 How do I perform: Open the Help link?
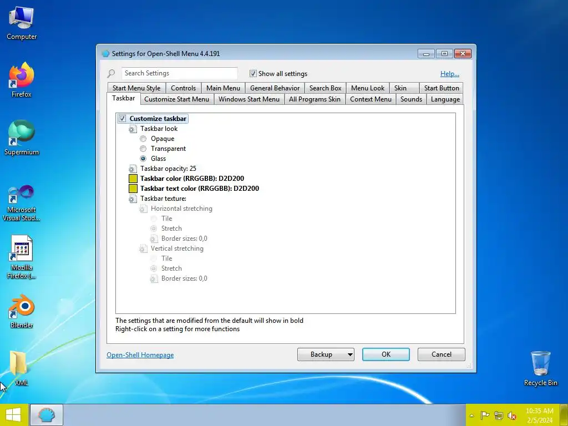pos(449,74)
